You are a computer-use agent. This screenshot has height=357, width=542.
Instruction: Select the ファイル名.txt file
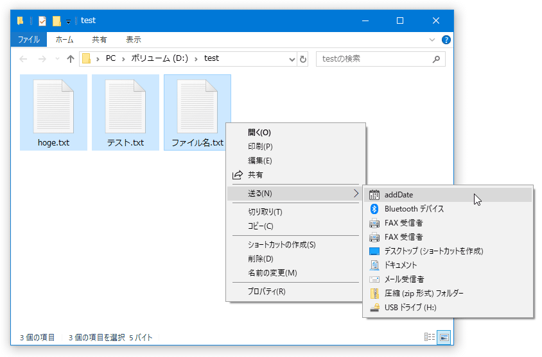197,112
